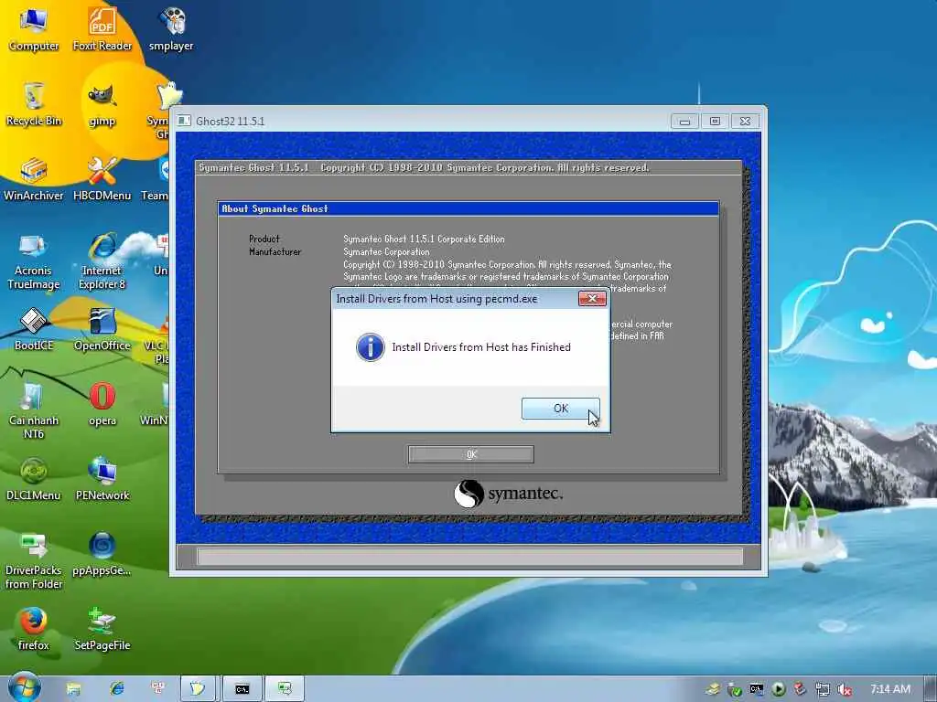The image size is (937, 702).
Task: Open the Foxit Reader desktop icon
Action: [102, 30]
